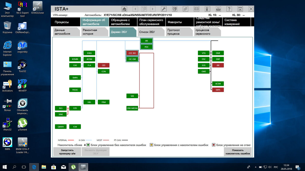Select the PDC control unit
The image size is (305, 171).
pyautogui.click(x=146, y=47)
